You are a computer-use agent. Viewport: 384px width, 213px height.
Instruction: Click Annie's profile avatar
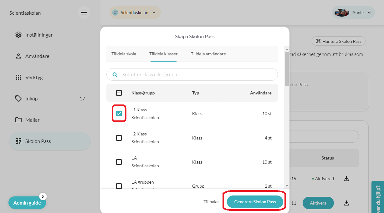[342, 13]
